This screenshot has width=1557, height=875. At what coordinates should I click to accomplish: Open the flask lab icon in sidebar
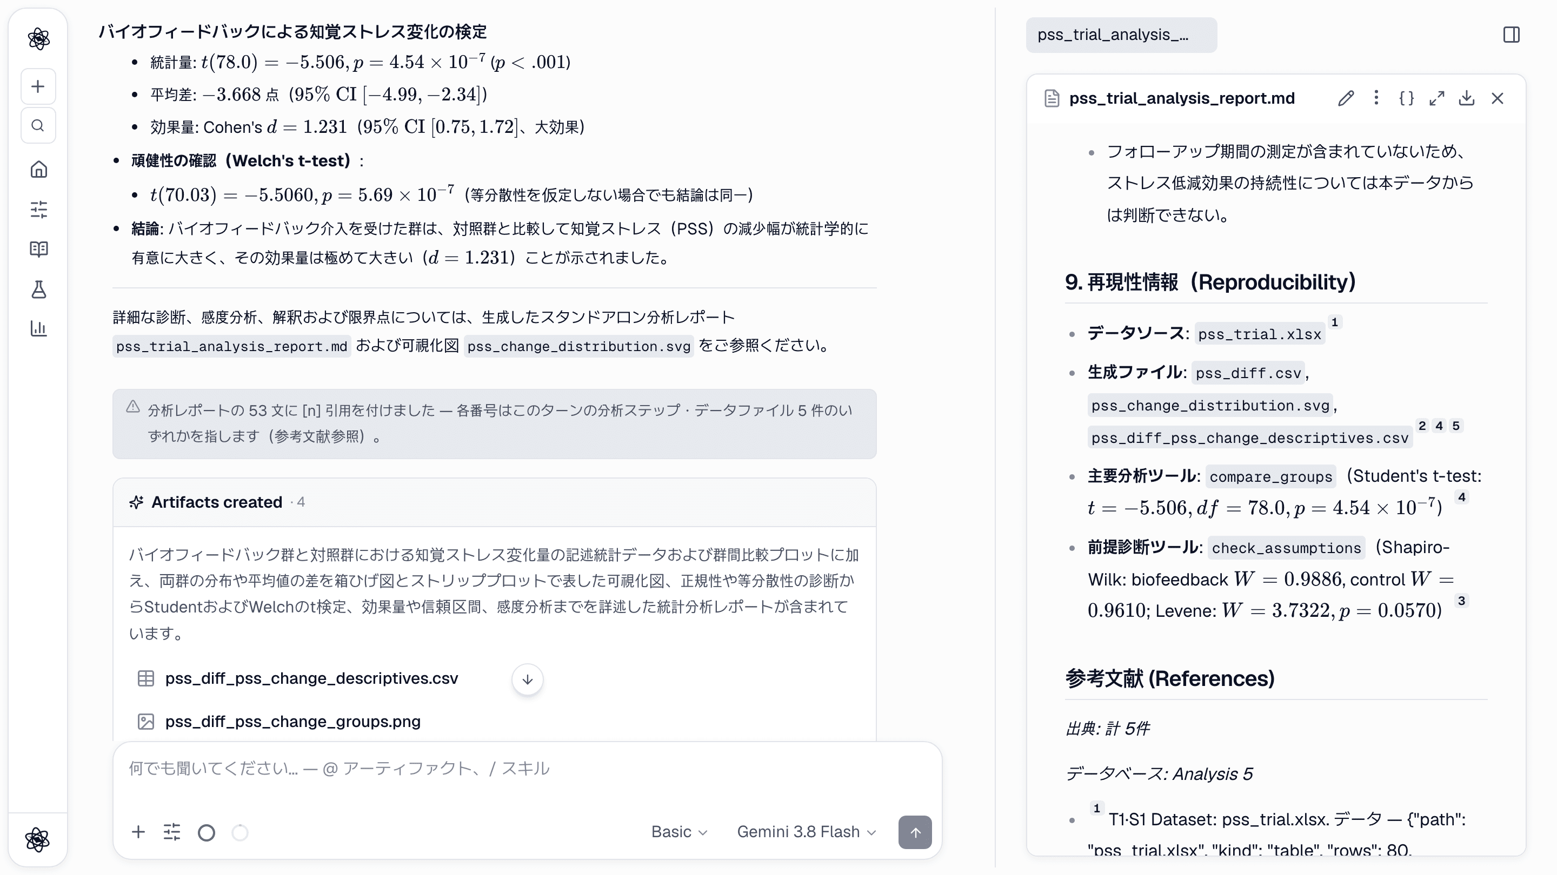[39, 290]
